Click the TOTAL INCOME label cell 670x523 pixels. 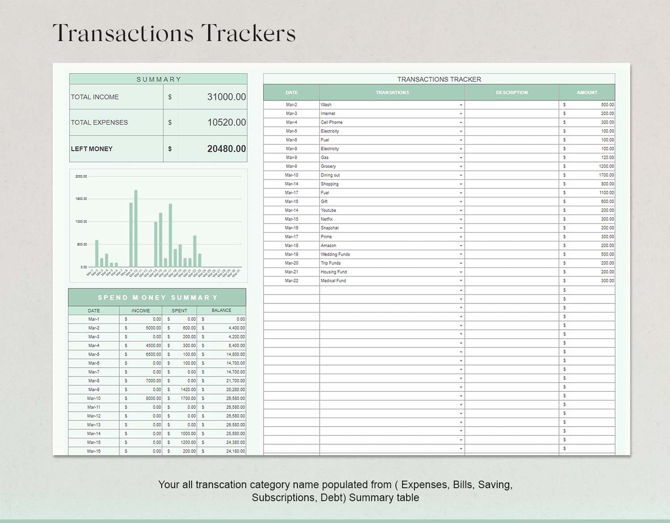tap(116, 97)
